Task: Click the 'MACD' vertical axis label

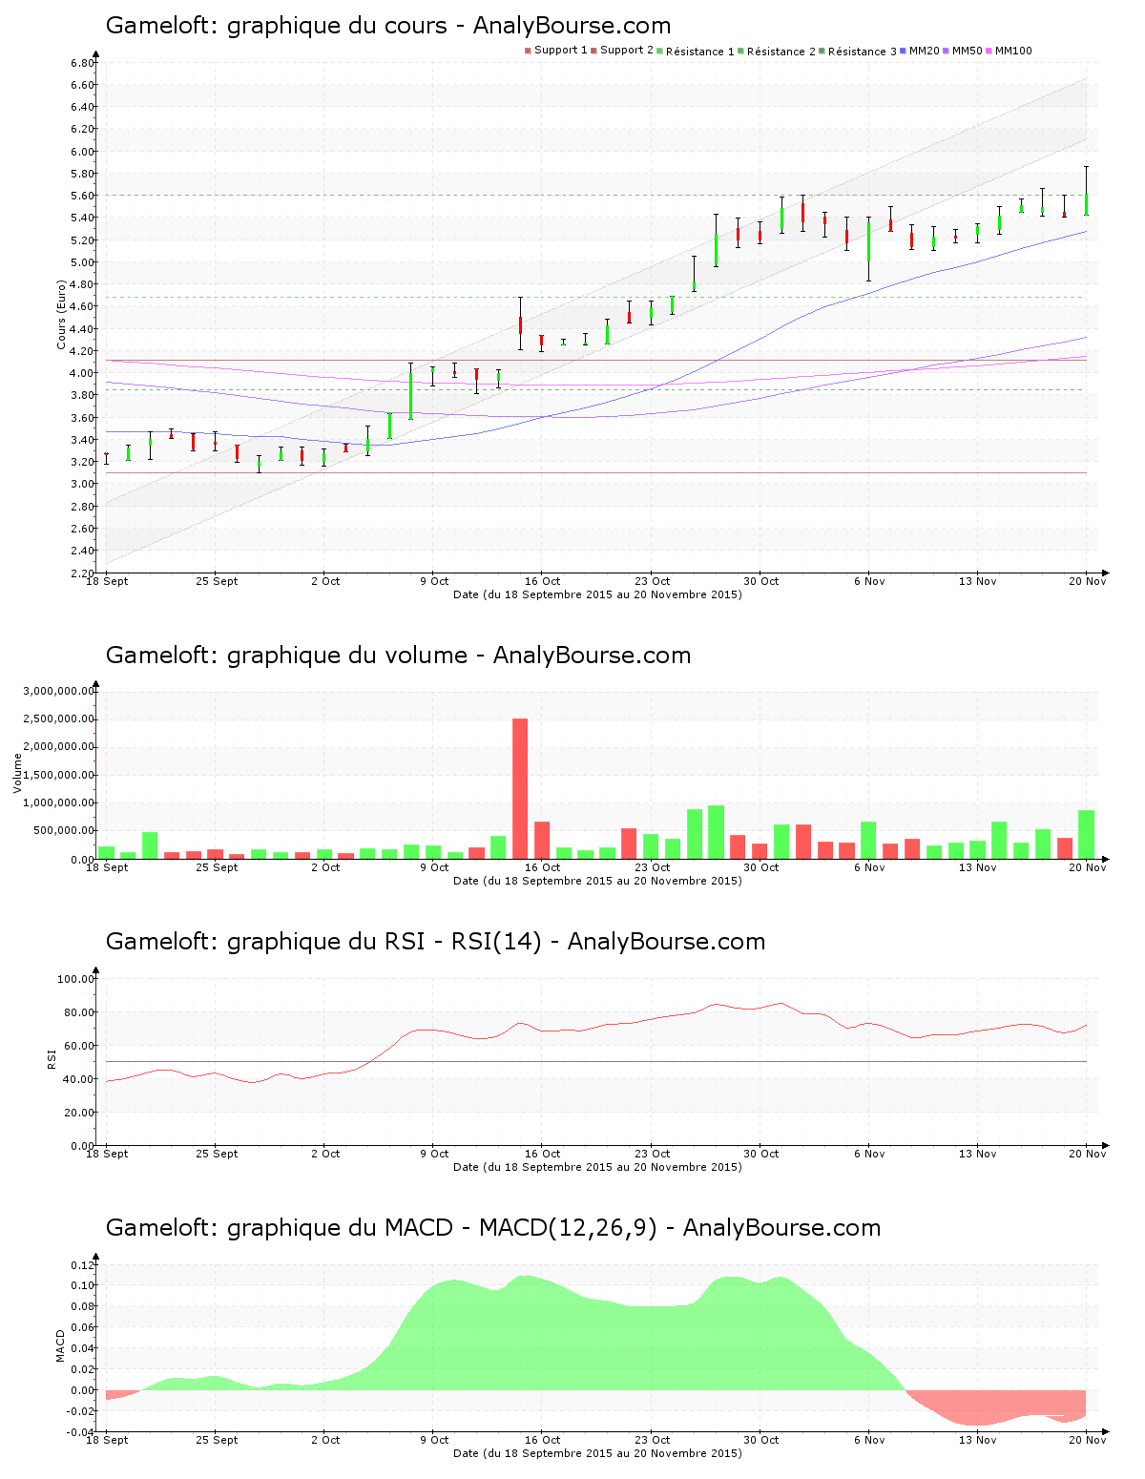Action: click(61, 1345)
